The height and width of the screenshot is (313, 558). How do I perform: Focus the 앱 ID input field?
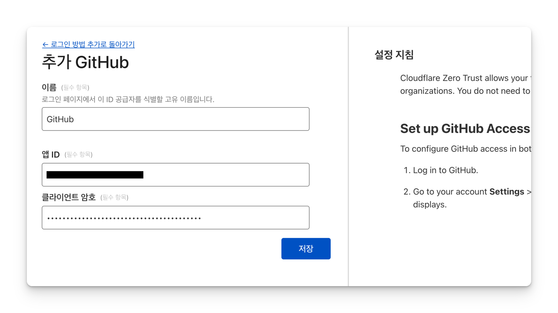click(x=175, y=175)
